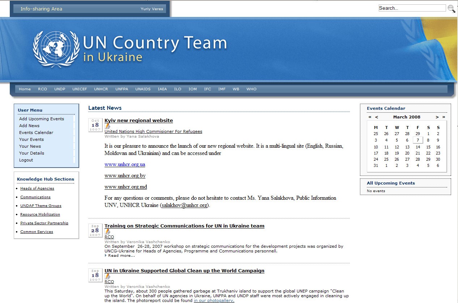Open Common Services section
Viewport: 458px width, 303px height.
point(37,232)
